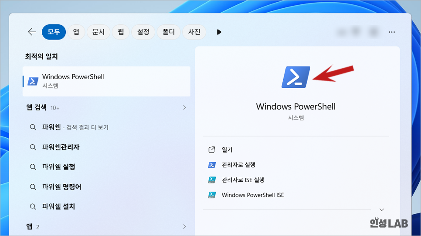Click the magnifier icon beside 파워쉘 설치
The image size is (421, 236).
coord(33,207)
